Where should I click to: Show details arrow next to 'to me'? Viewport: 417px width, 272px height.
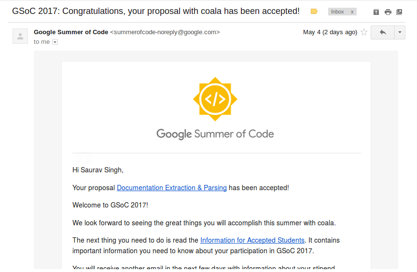55,42
